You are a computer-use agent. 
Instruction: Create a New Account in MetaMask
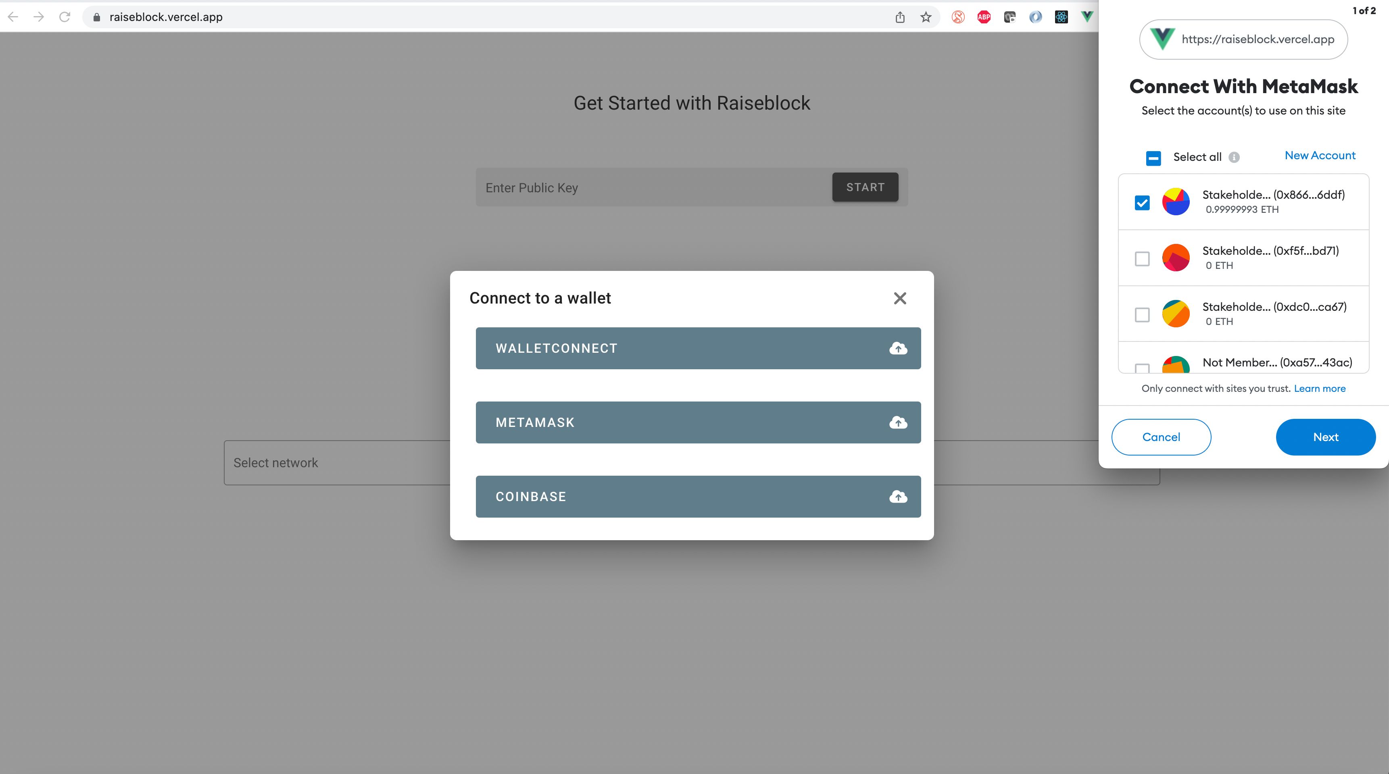pos(1320,155)
